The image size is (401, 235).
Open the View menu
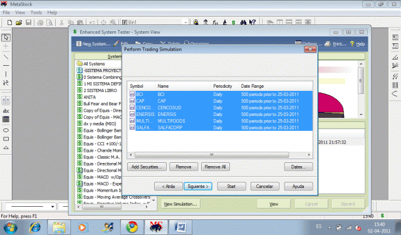pos(20,13)
